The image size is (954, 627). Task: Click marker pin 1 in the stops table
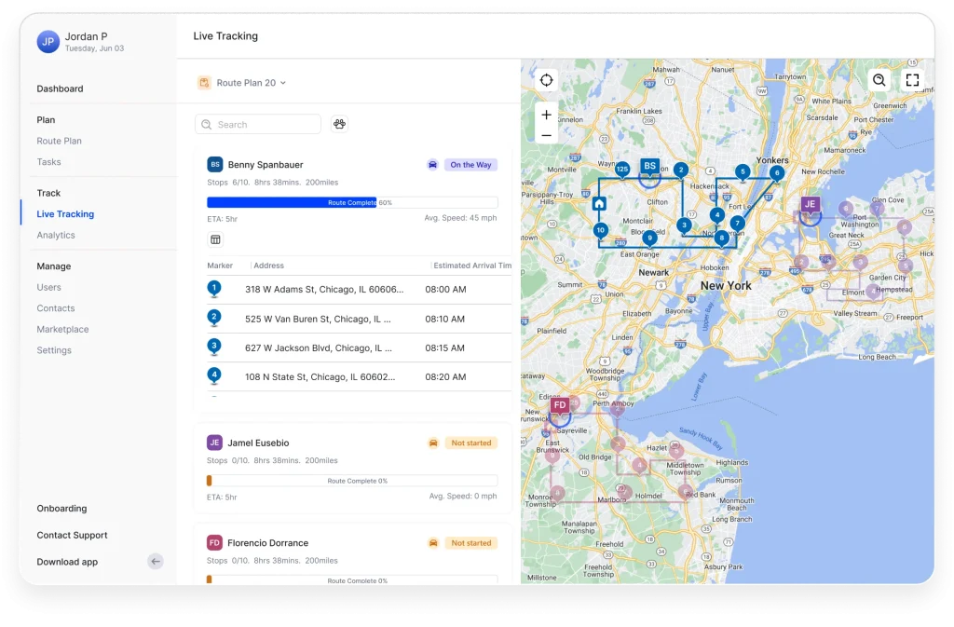(x=214, y=288)
